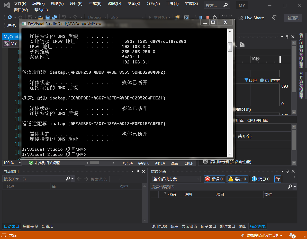The image size is (307, 239).
Task: Open the 视图(V) menu
Action: [57, 4]
